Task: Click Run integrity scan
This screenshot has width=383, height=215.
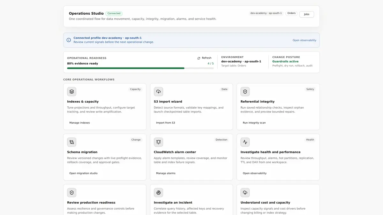Action: pos(254,123)
